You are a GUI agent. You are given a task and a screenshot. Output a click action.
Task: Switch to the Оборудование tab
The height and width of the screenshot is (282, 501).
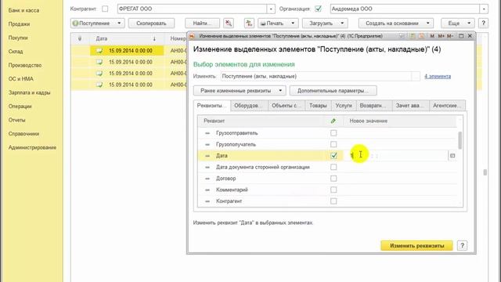tap(248, 106)
